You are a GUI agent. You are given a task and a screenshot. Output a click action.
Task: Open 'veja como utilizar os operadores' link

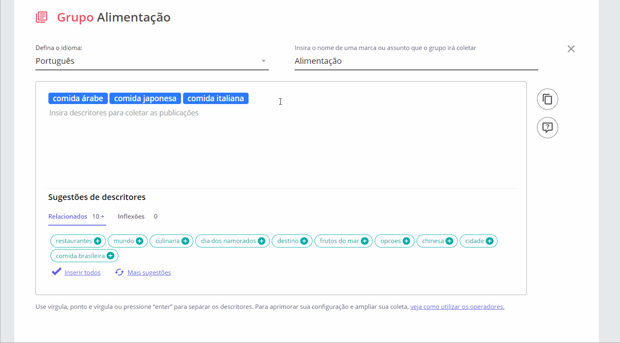pyautogui.click(x=457, y=307)
